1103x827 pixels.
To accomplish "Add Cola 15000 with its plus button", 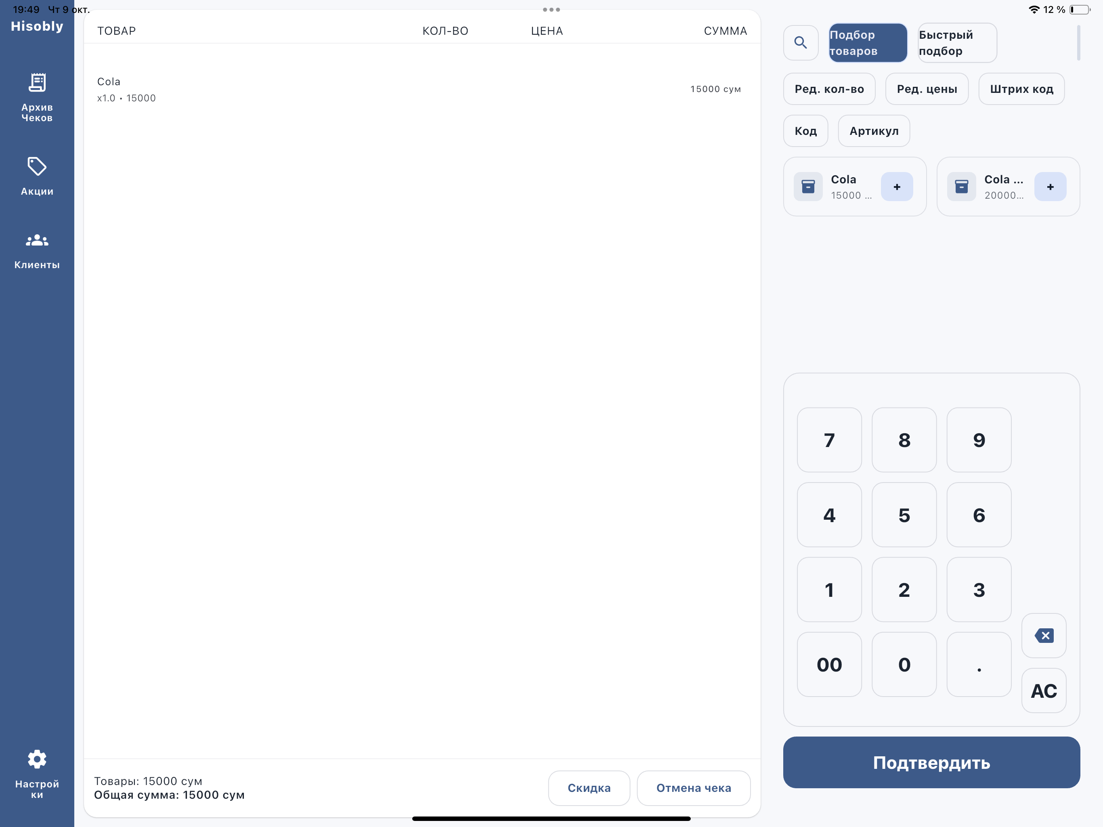I will (x=897, y=187).
